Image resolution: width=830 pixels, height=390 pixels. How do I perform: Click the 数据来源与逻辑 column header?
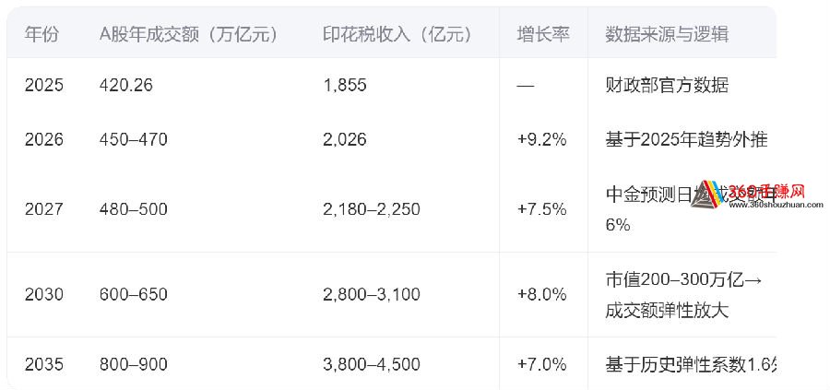point(666,34)
